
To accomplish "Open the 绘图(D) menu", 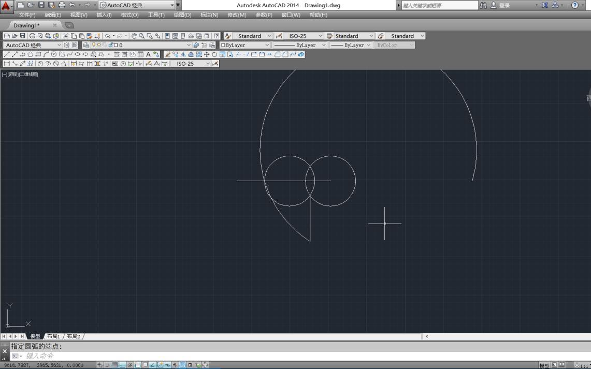I will [182, 15].
